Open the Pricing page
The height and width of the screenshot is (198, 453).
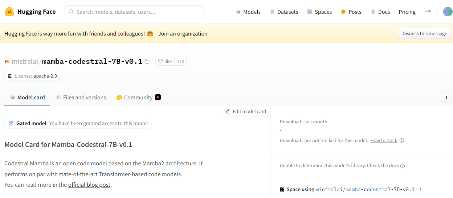pyautogui.click(x=407, y=12)
